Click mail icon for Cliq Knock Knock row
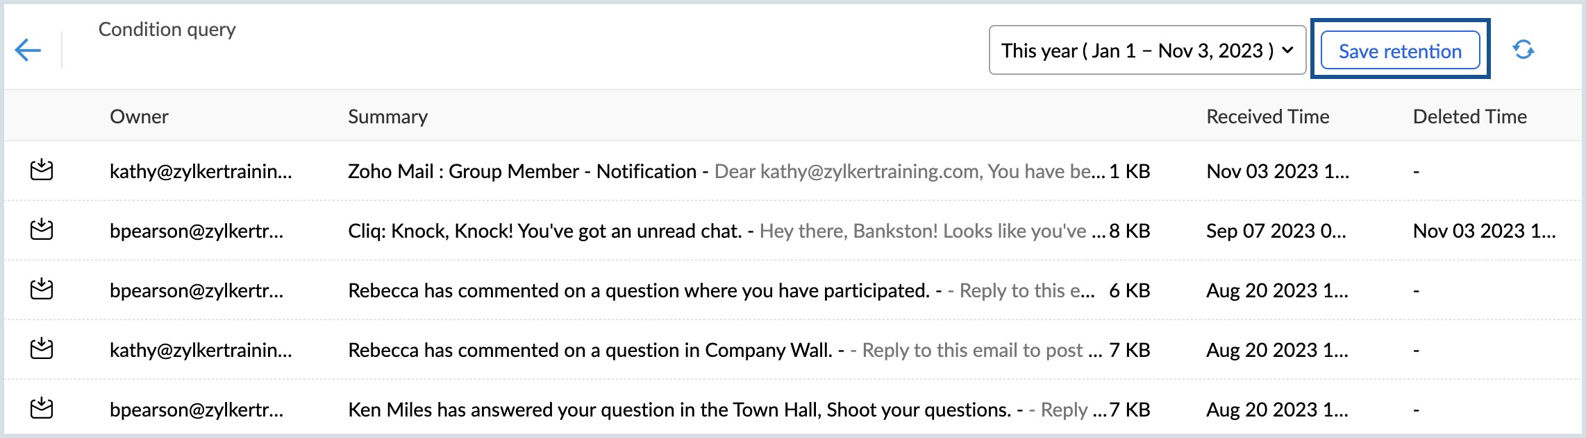 pyautogui.click(x=42, y=229)
